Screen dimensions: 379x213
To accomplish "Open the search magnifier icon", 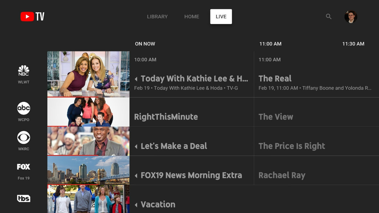I will 328,16.
